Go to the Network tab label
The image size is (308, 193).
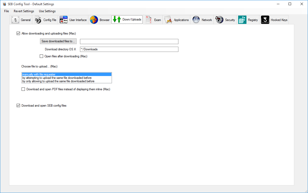tap(207, 20)
